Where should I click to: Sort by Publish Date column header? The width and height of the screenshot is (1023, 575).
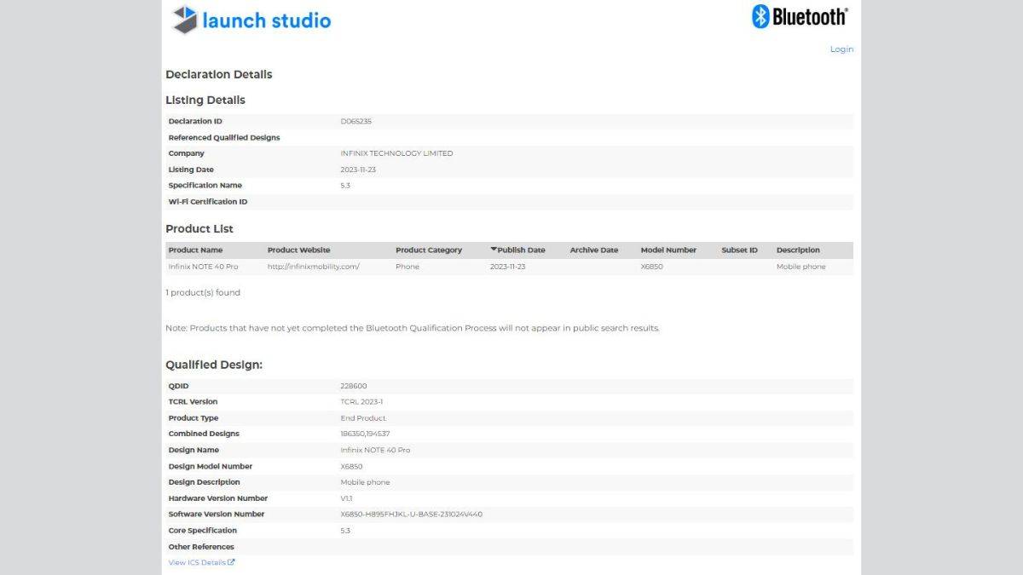517,250
